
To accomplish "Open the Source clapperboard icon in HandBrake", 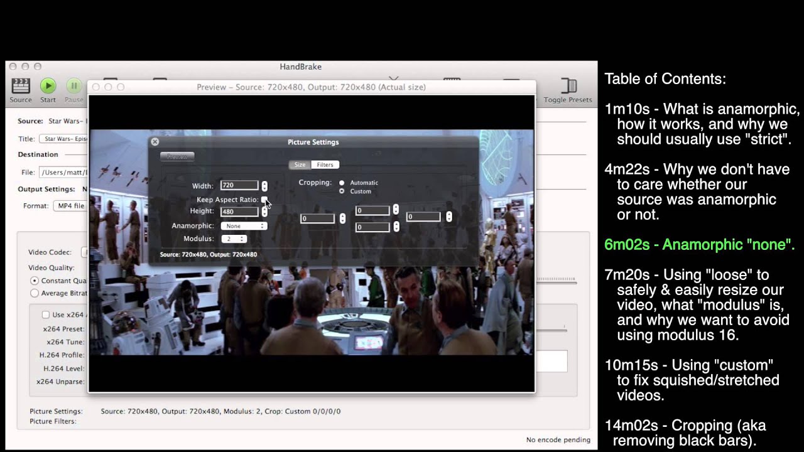I will point(21,86).
